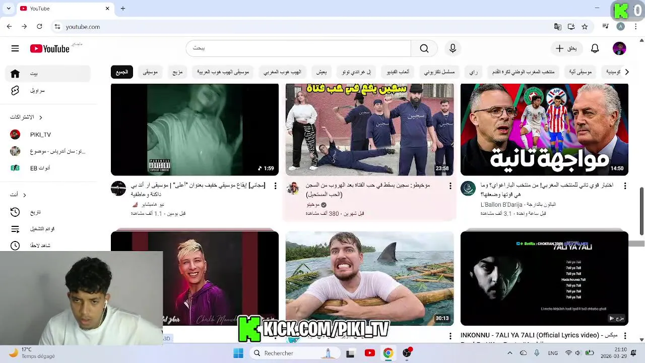The width and height of the screenshot is (645, 363).
Task: Open the 14:50 football match thumbnail
Action: pos(544,129)
